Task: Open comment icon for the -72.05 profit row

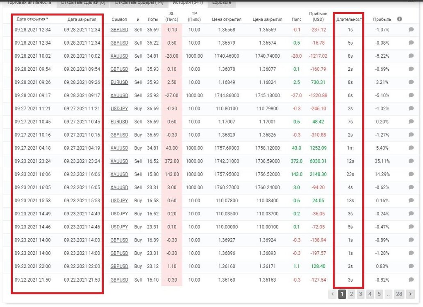Action: coord(411,226)
